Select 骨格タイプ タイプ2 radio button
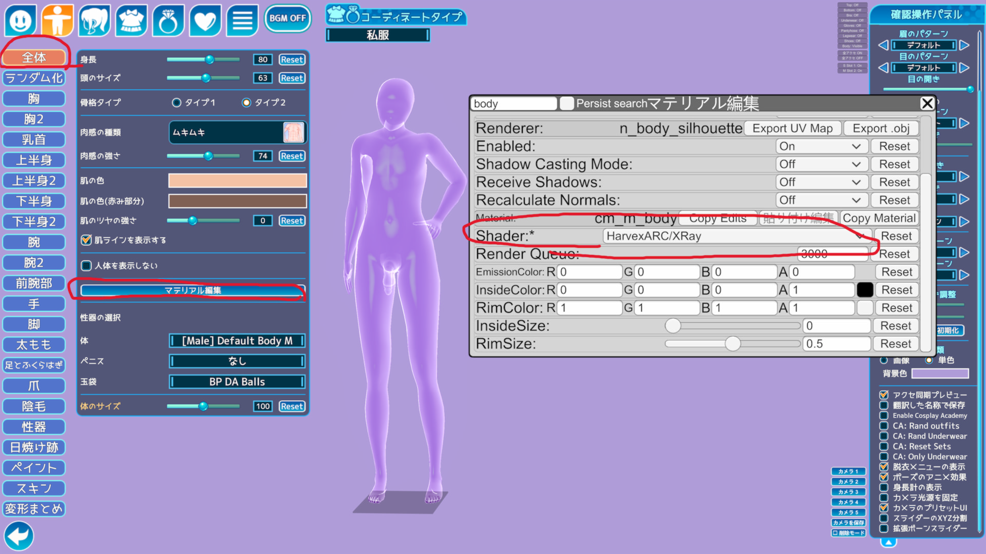The height and width of the screenshot is (554, 986). tap(246, 103)
